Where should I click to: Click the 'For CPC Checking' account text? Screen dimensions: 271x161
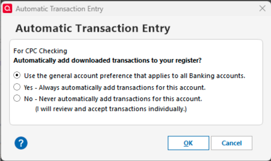click(x=40, y=51)
